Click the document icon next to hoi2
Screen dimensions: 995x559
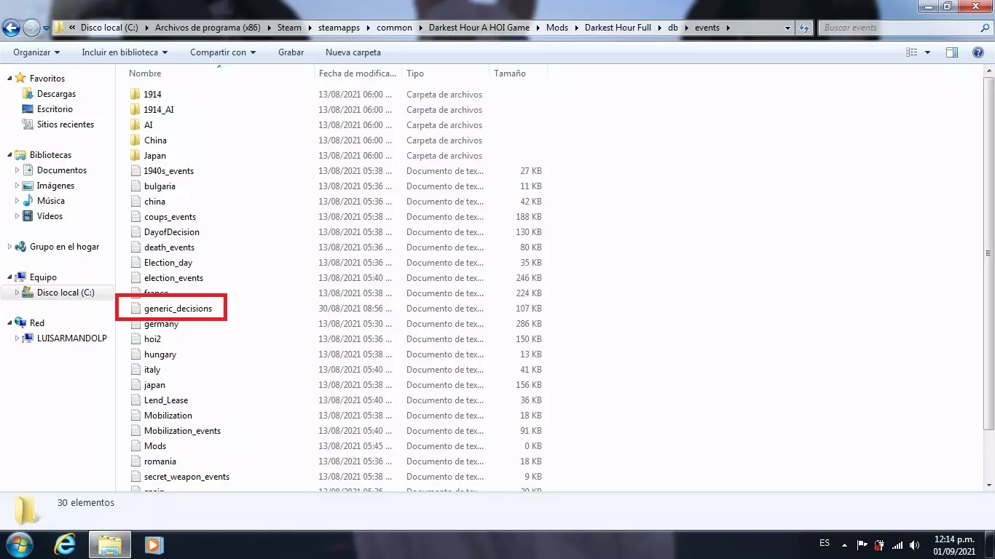tap(135, 339)
